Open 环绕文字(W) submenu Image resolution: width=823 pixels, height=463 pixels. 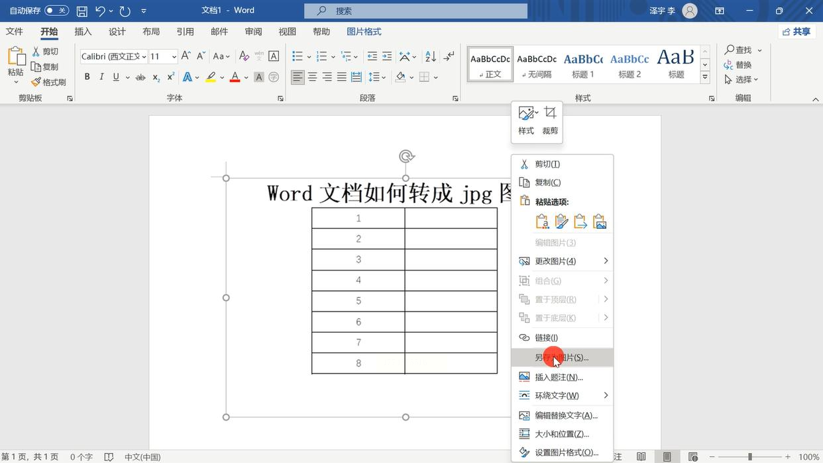click(562, 396)
